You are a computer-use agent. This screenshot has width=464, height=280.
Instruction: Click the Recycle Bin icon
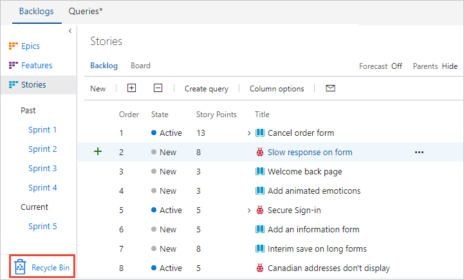coord(20,267)
